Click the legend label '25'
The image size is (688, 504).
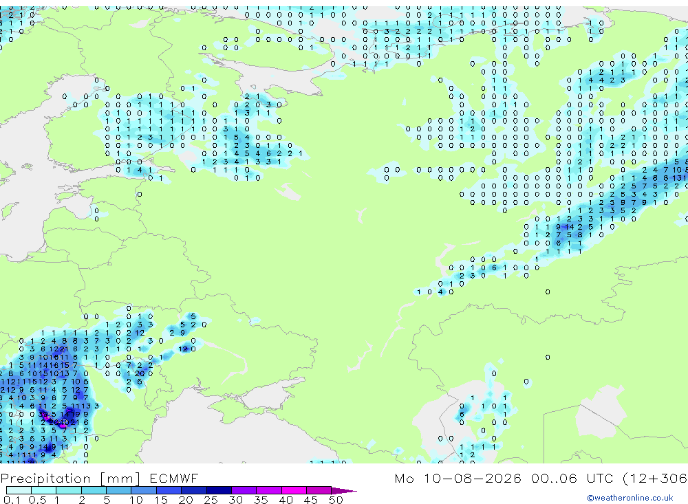(x=211, y=500)
